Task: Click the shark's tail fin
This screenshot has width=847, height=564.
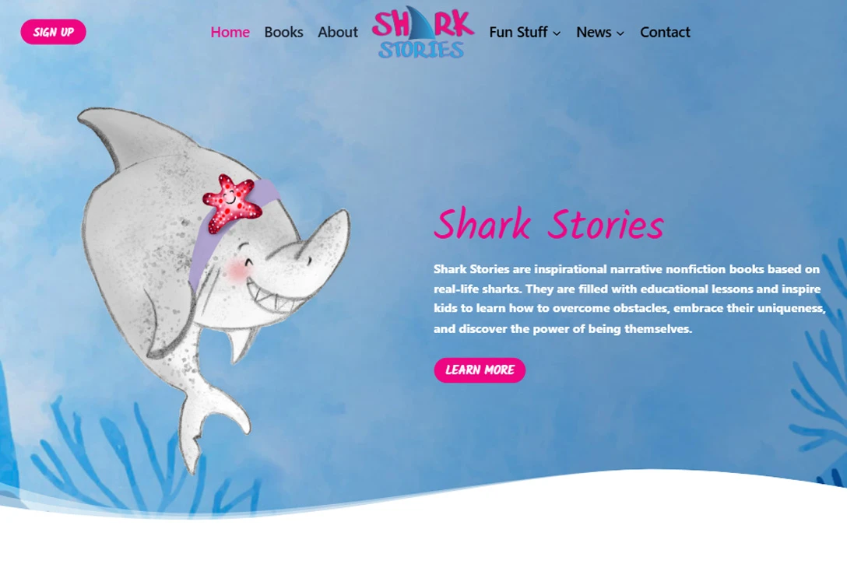Action: coord(211,426)
